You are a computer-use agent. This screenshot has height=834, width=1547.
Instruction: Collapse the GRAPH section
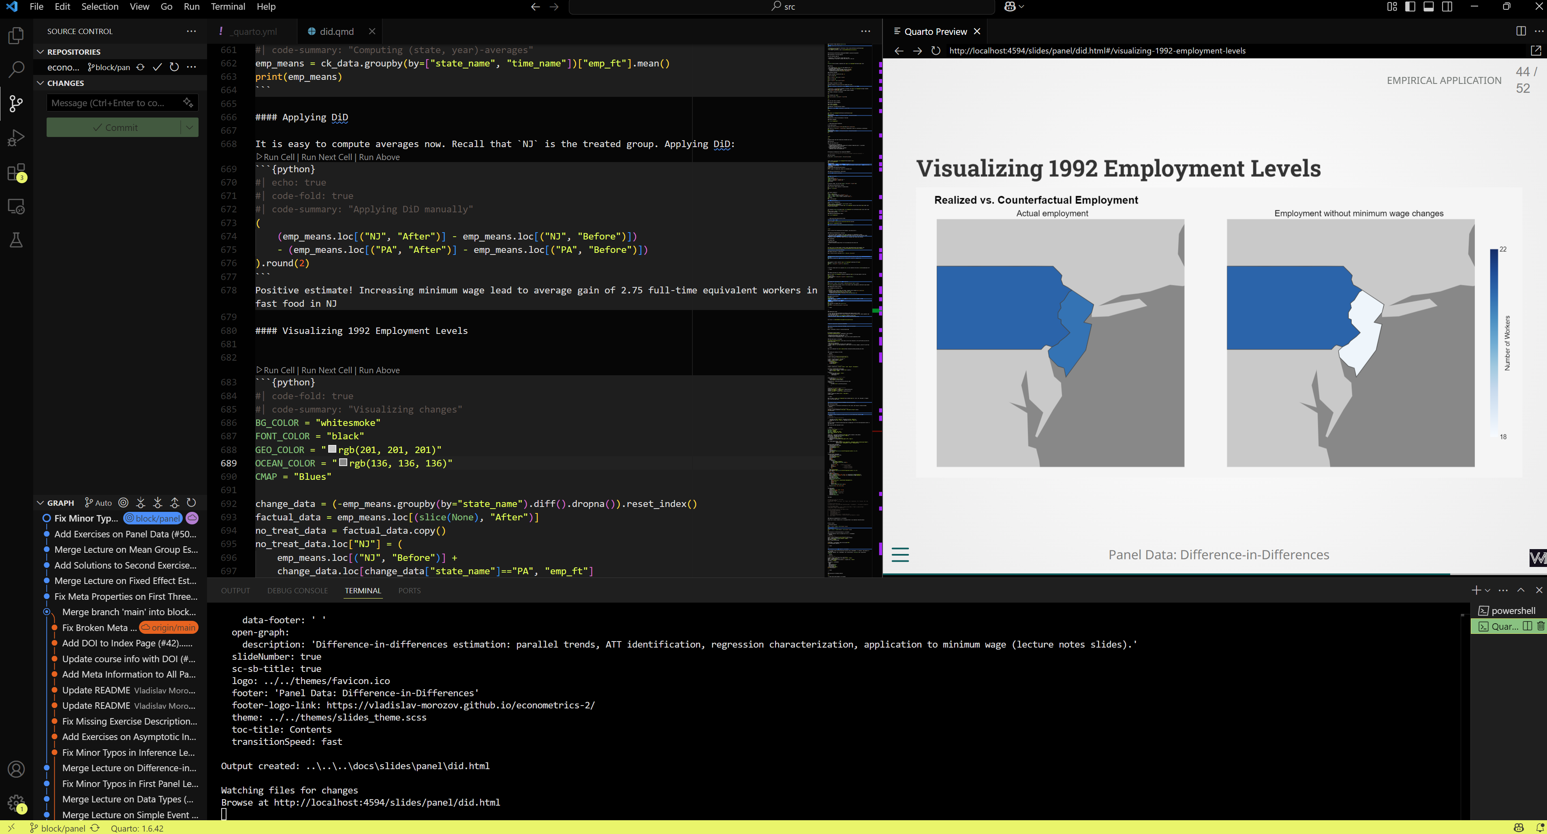click(40, 503)
